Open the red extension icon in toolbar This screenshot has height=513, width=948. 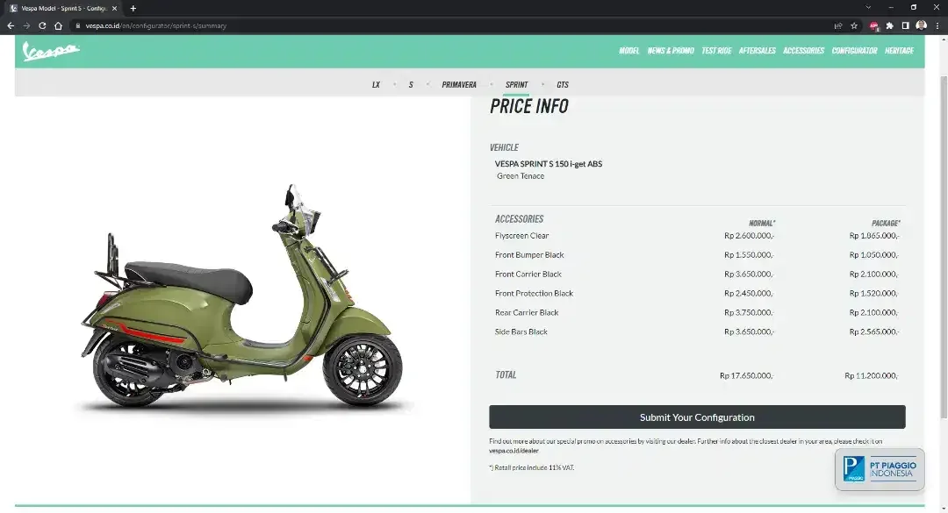873,25
